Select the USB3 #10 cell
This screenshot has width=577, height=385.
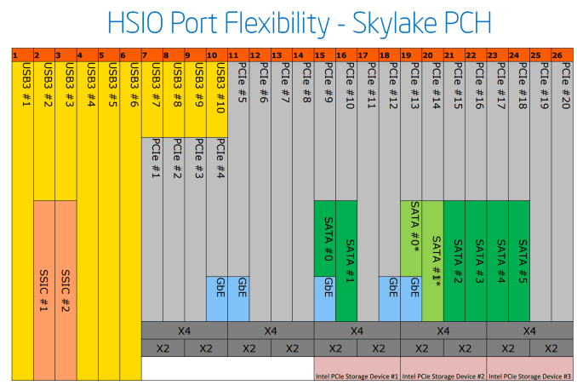point(217,100)
